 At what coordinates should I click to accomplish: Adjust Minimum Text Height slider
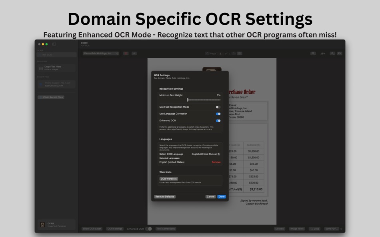click(188, 100)
